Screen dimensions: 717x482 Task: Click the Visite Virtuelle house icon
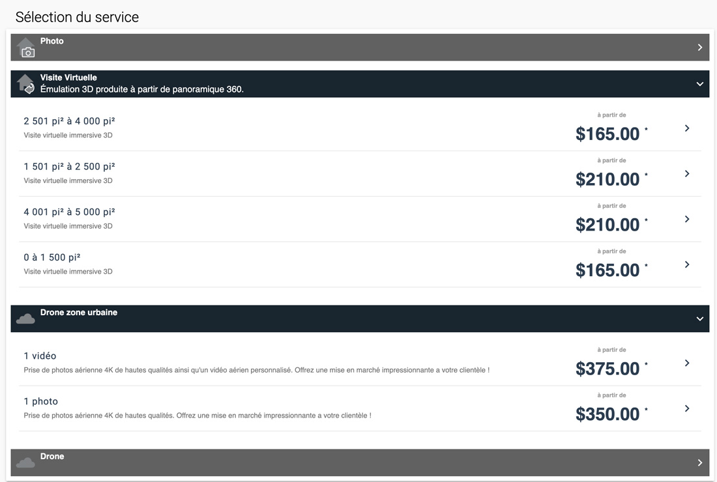26,84
